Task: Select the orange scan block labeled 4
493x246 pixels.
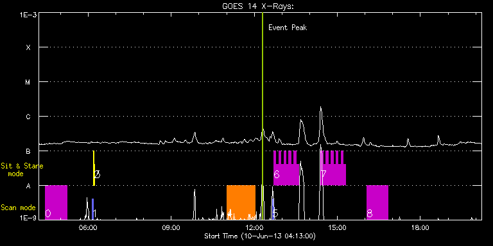Action: (x=241, y=202)
